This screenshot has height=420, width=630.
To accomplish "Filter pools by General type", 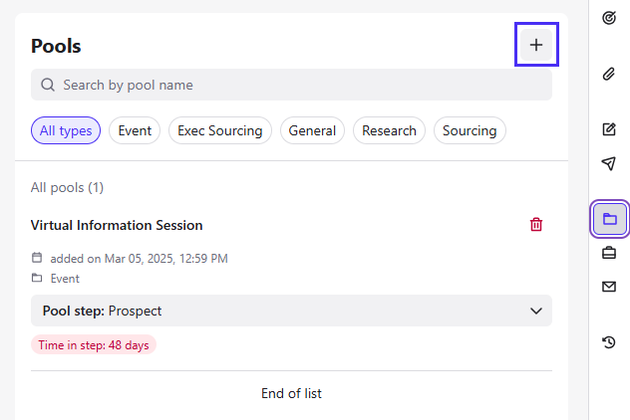I will 312,130.
